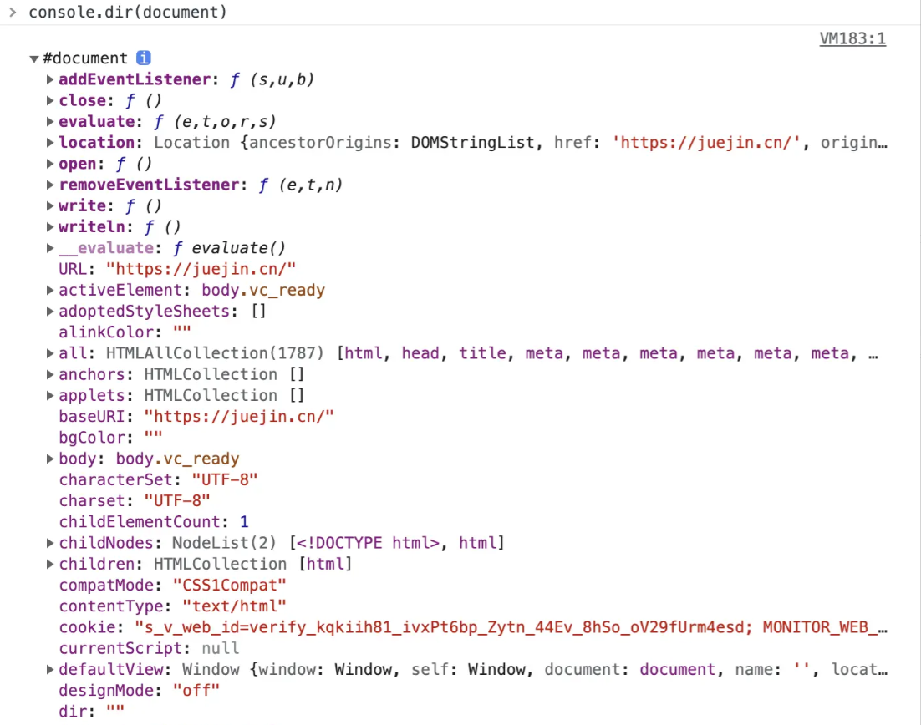The width and height of the screenshot is (921, 725).
Task: Expand the addEventListener function entry
Action: point(51,79)
